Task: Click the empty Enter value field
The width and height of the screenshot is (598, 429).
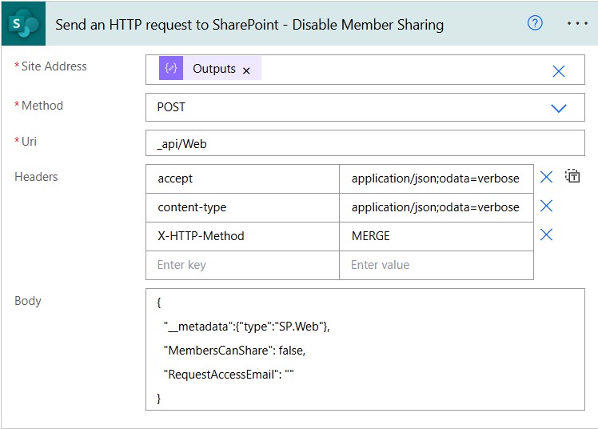Action: (437, 265)
